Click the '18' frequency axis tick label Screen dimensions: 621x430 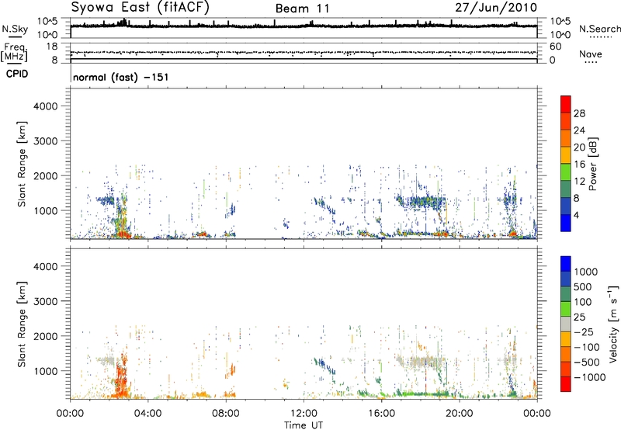pos(53,47)
